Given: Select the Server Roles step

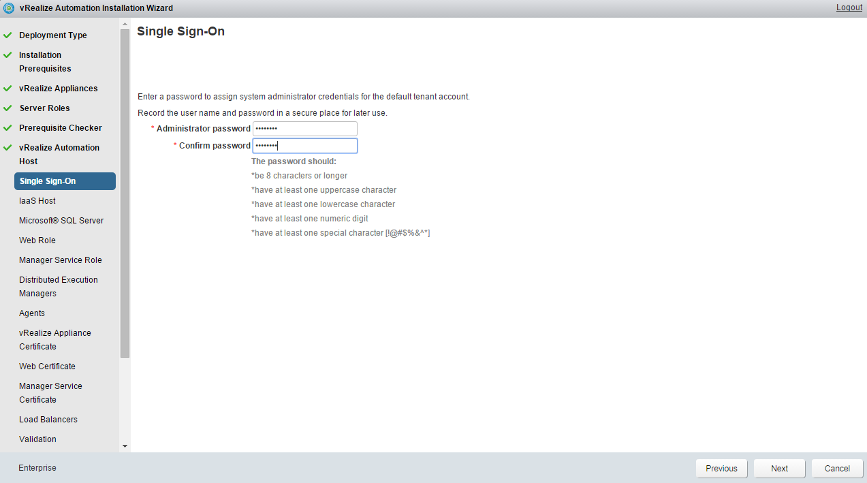Looking at the screenshot, I should [44, 108].
